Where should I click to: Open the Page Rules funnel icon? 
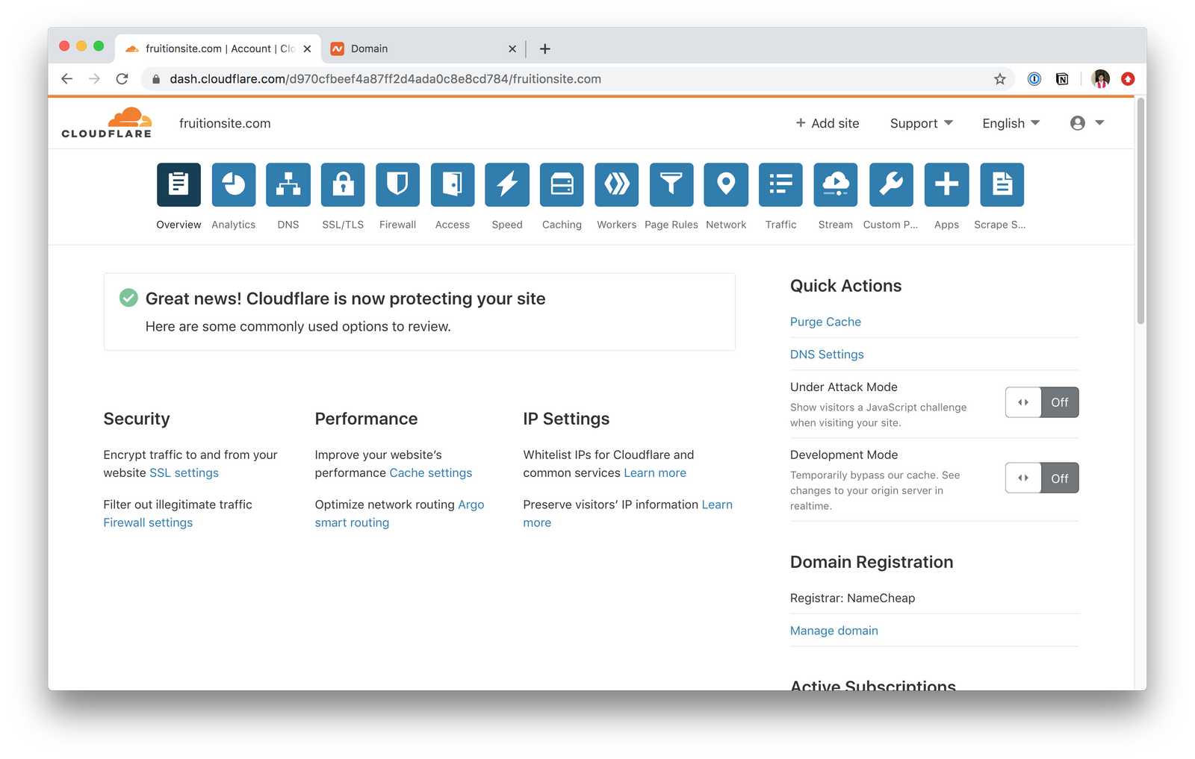click(671, 184)
